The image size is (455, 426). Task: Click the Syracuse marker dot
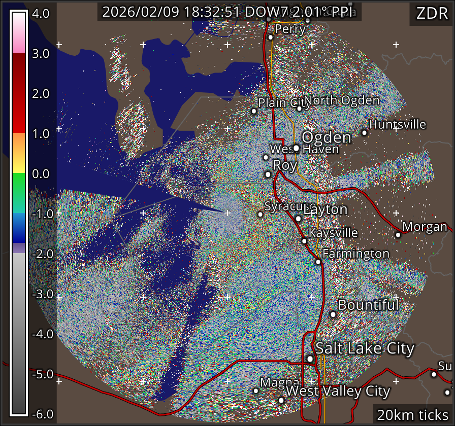tap(260, 214)
